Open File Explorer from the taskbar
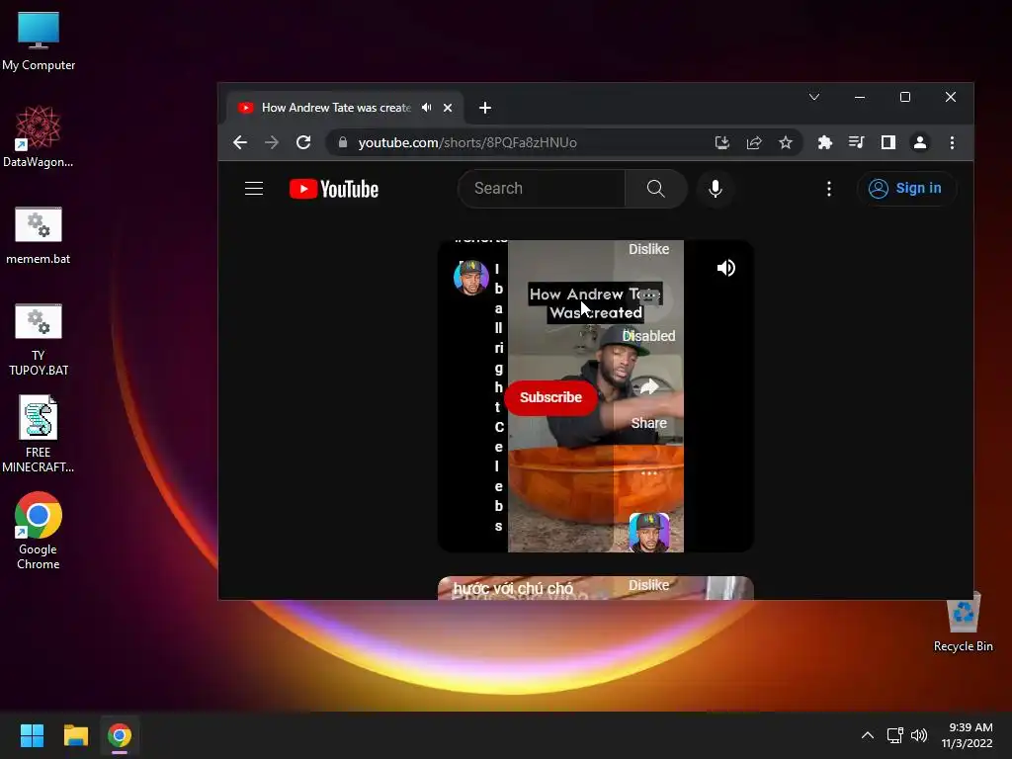The width and height of the screenshot is (1012, 759). pyautogui.click(x=75, y=735)
